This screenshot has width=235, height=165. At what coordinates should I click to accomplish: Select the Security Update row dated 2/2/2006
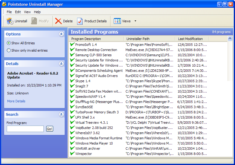[x=139, y=60]
